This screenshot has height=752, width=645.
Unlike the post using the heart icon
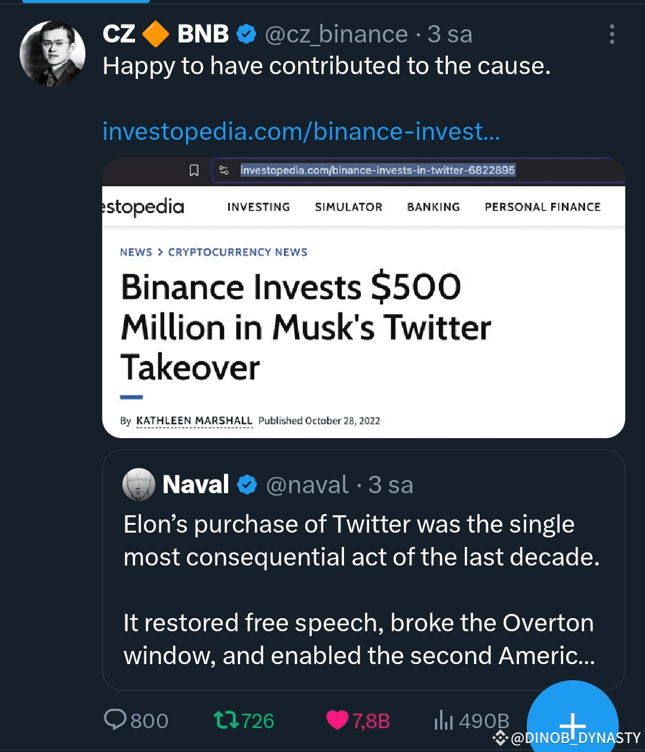tap(337, 720)
